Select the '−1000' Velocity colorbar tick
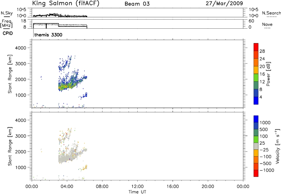The image size is (281, 194). pos(267,170)
